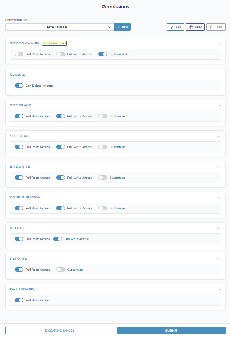Collapse the Alerts section chevron
The width and height of the screenshot is (230, 337).
pos(218,228)
